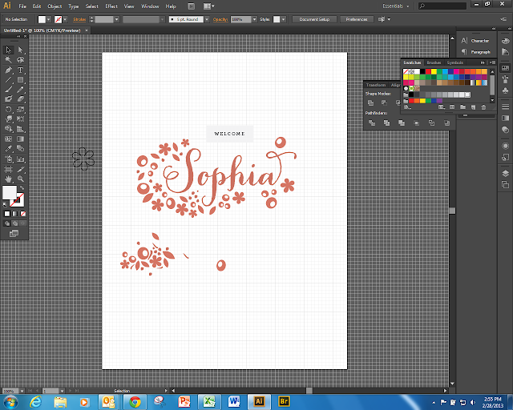Switch to the Brushes tab

pos(434,62)
